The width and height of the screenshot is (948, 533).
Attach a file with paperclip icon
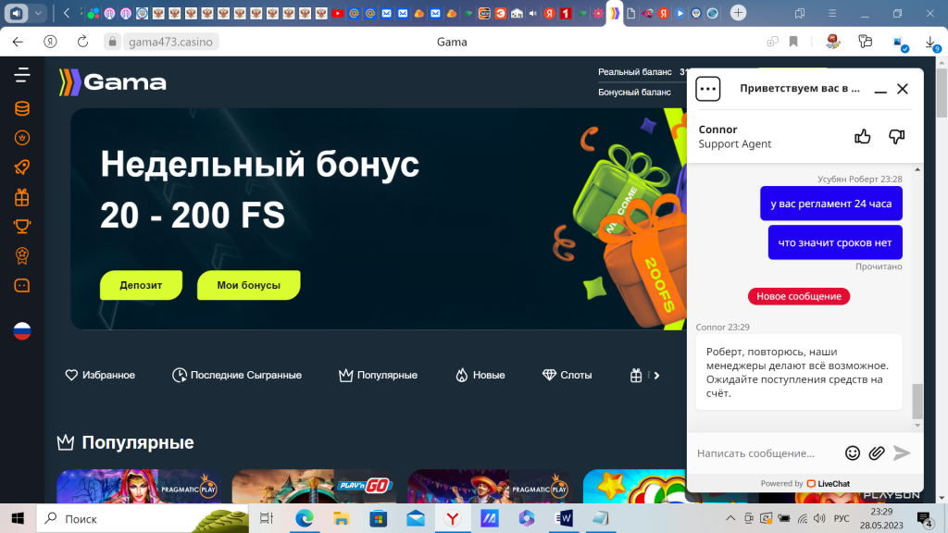(877, 453)
